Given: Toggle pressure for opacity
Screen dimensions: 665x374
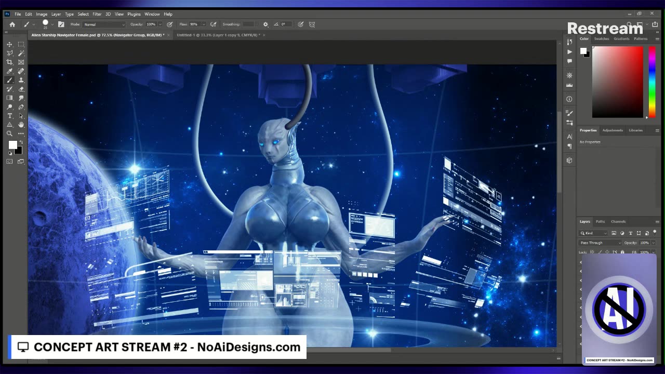Looking at the screenshot, I should click(x=169, y=24).
